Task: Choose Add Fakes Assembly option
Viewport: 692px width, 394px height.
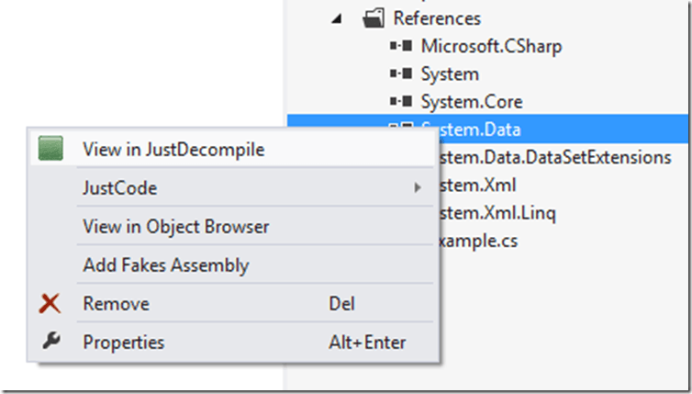Action: click(165, 265)
